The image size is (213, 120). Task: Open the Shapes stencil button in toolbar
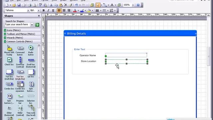[x=92, y=5]
